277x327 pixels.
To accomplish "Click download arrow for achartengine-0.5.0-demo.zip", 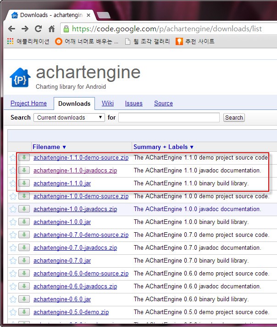I will 24,312.
